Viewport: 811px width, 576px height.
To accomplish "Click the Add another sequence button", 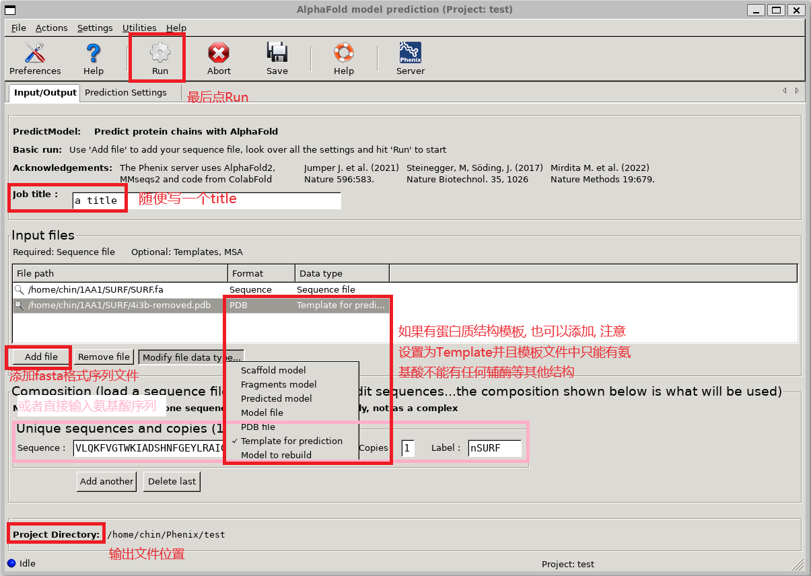I will [106, 481].
